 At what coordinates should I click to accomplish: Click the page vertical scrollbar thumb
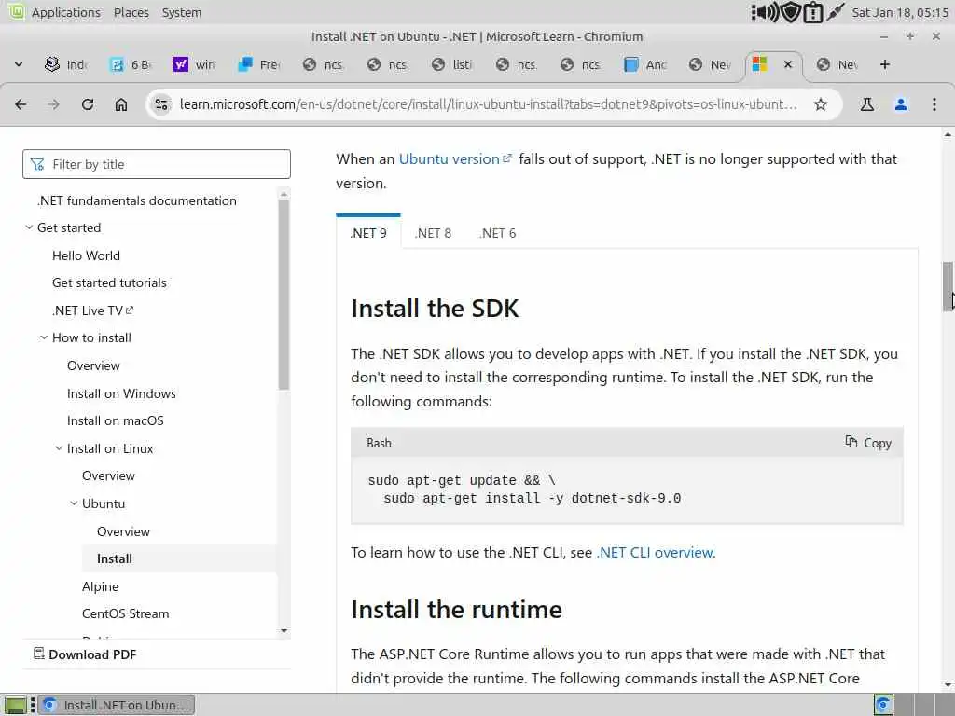948,286
